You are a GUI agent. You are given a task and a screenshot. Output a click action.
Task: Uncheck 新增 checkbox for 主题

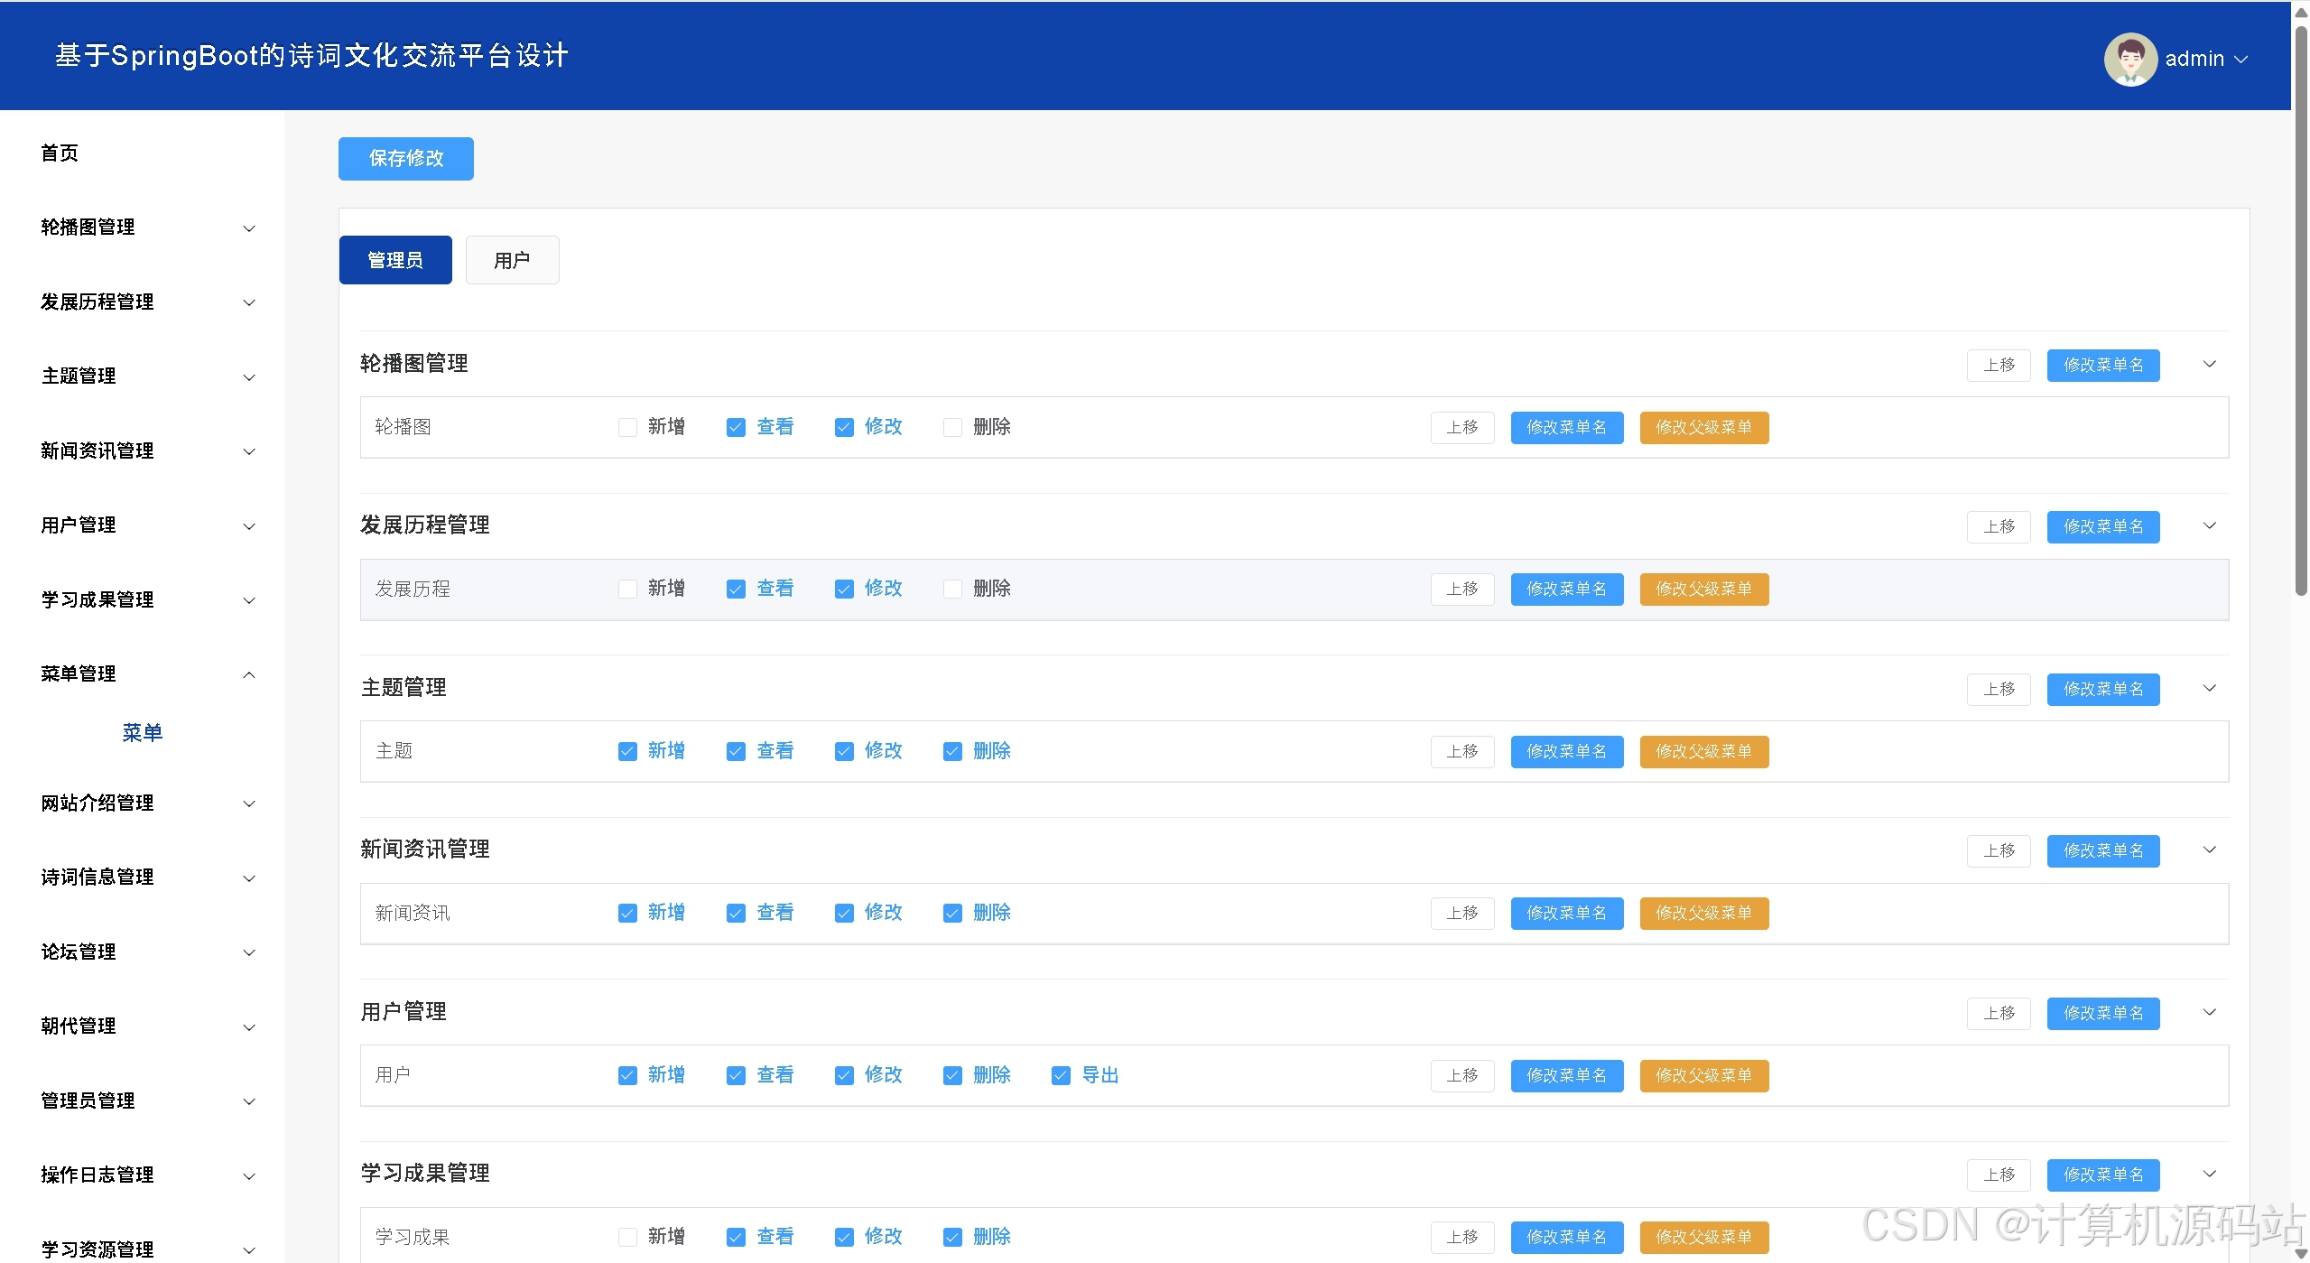[627, 751]
